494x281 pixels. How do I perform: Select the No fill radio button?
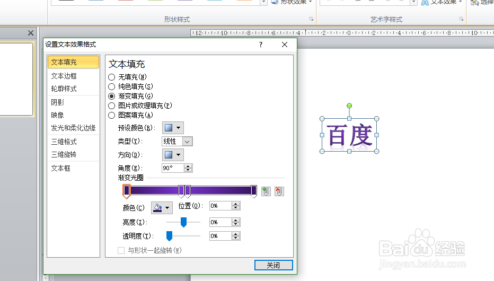click(111, 77)
